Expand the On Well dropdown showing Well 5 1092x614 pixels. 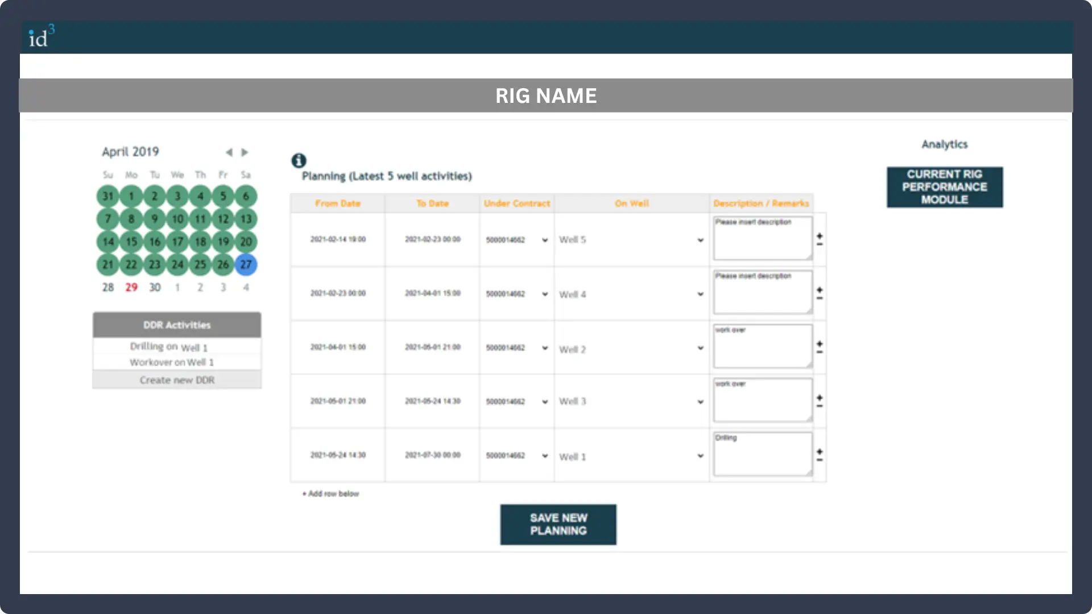point(631,240)
